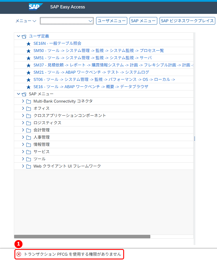Select Multi-Bank Connectivity コネクタ label

coord(63,101)
